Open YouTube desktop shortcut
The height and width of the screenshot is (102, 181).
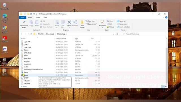(5, 39)
